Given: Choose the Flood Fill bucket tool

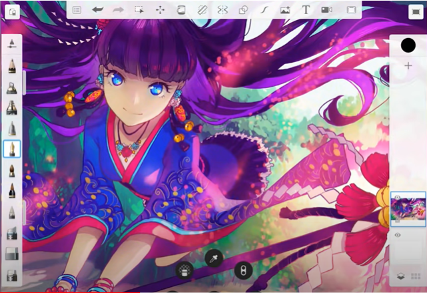Looking at the screenshot, I should click(181, 10).
